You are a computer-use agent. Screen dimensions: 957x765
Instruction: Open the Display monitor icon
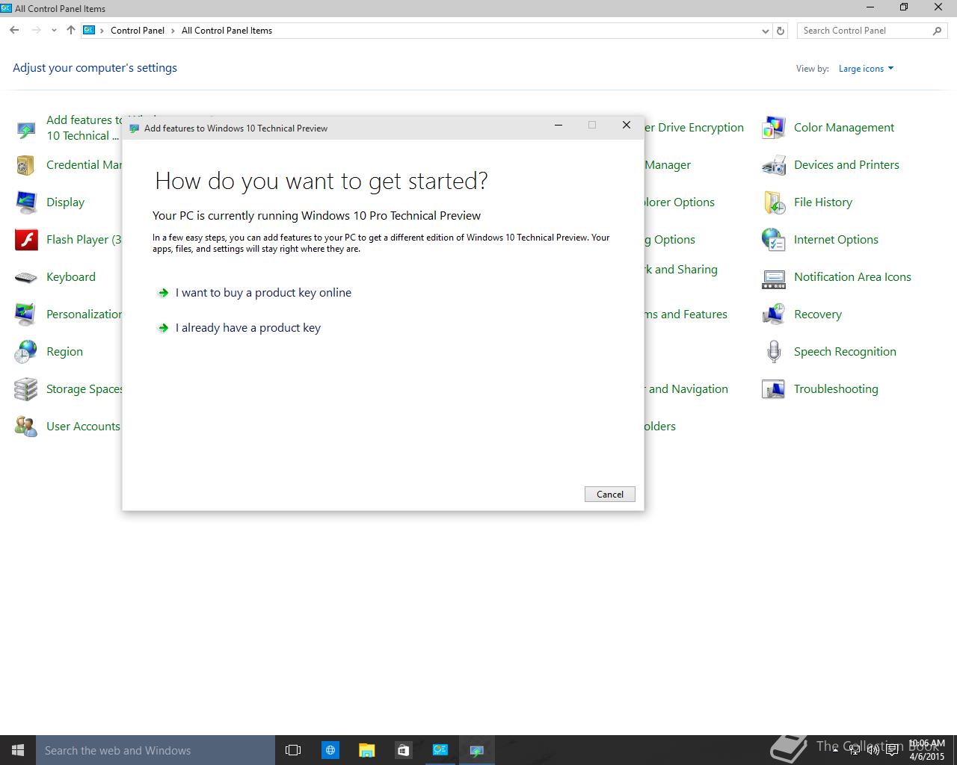coord(26,202)
